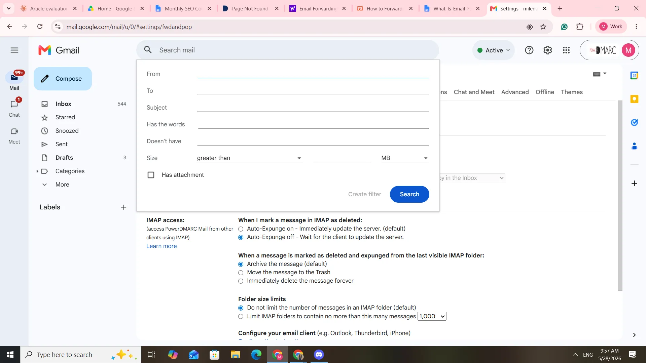This screenshot has height=363, width=646.
Task: Tick the Has attachment checkbox
Action: [151, 175]
